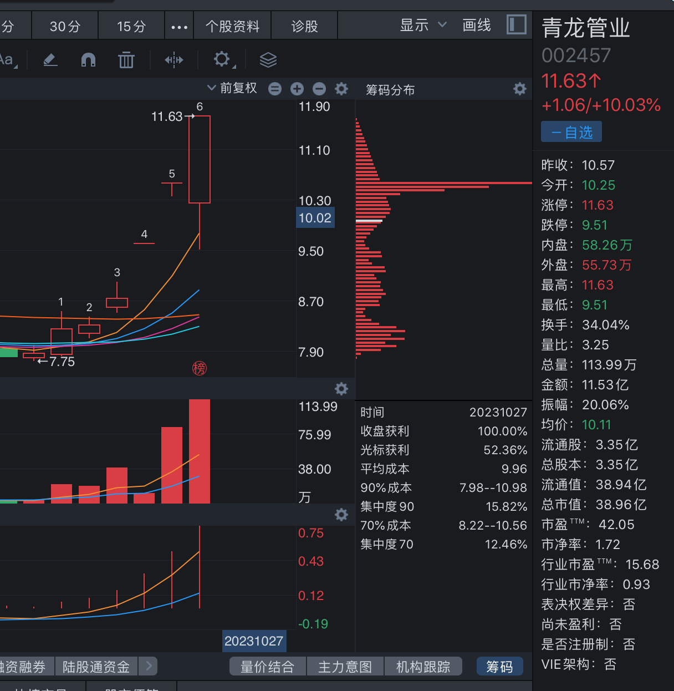Click the 20231027 date cursor label

254,641
